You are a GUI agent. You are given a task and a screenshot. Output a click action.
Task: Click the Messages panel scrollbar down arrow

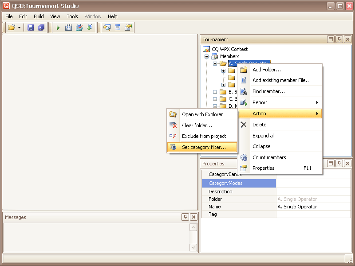click(193, 247)
